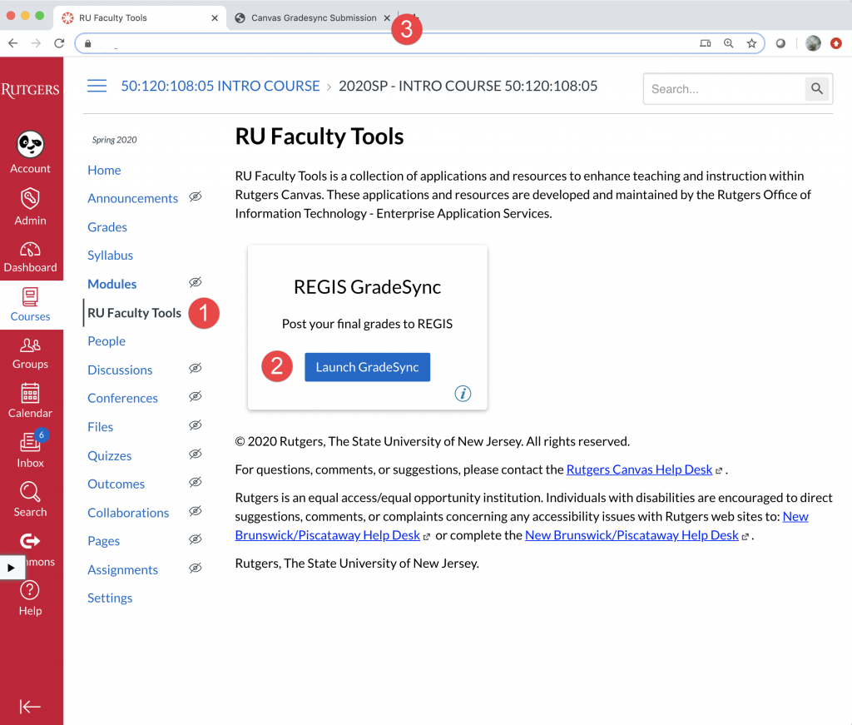Click the red browser update icon
Image resolution: width=852 pixels, height=725 pixels.
point(836,43)
